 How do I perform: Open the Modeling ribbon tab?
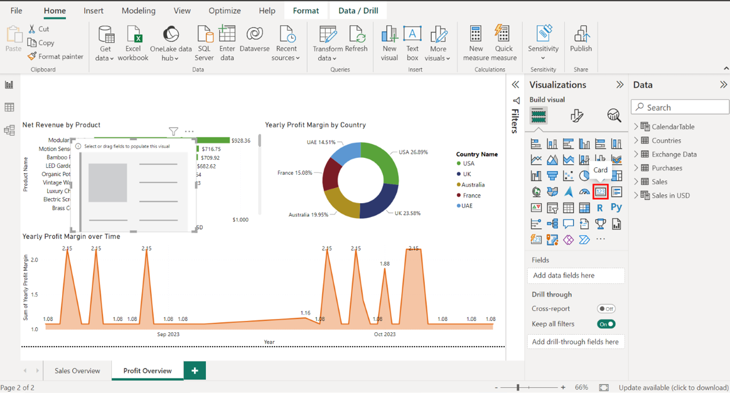pyautogui.click(x=138, y=11)
